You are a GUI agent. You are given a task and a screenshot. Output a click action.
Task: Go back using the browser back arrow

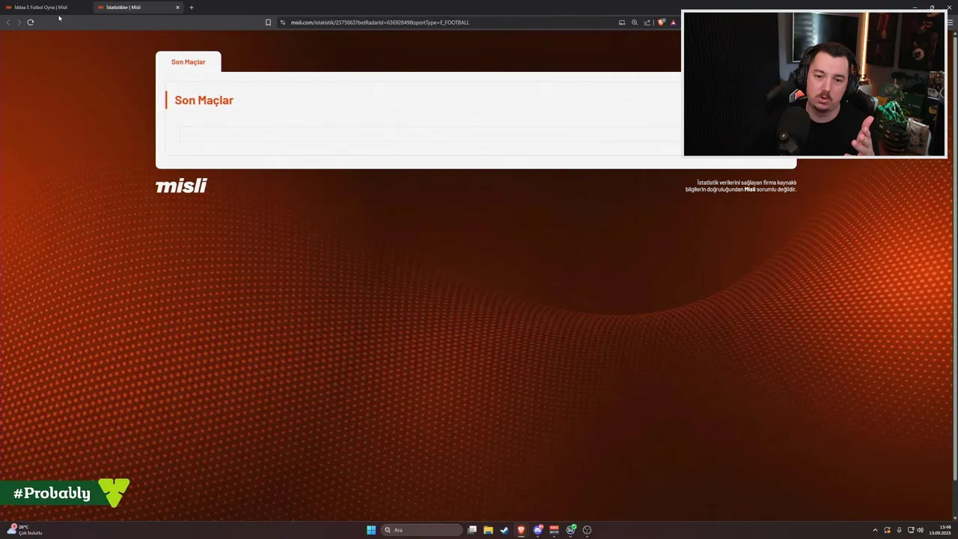pos(8,22)
